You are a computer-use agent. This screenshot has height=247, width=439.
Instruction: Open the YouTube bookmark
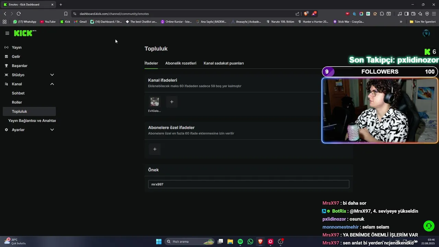click(x=48, y=22)
